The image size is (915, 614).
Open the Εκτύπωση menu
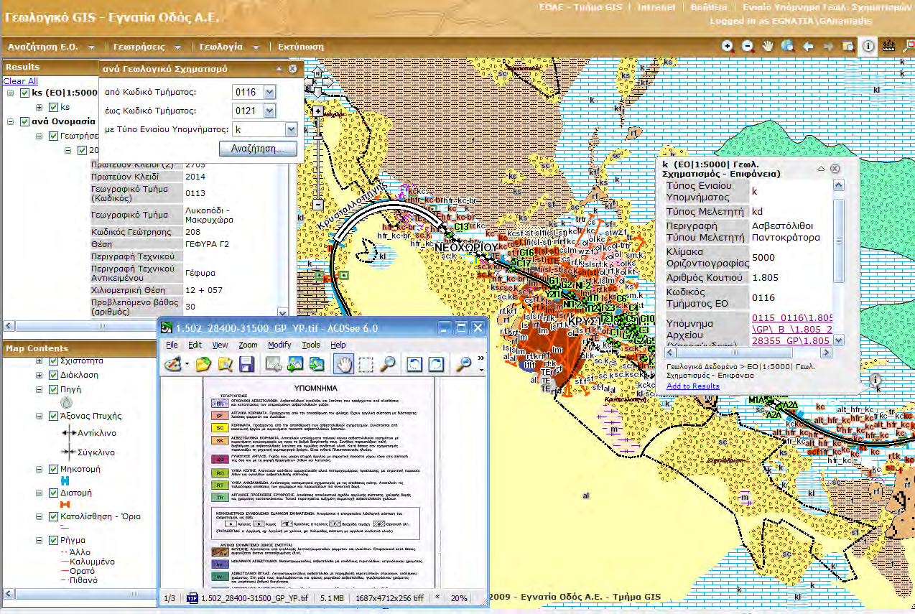click(299, 47)
